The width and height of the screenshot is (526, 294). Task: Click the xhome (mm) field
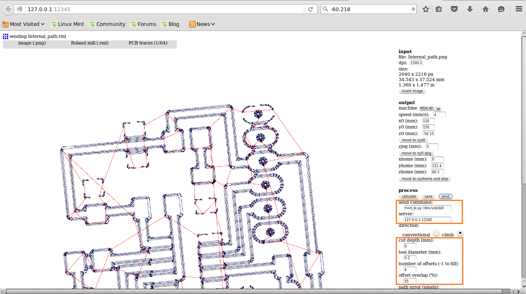437,159
